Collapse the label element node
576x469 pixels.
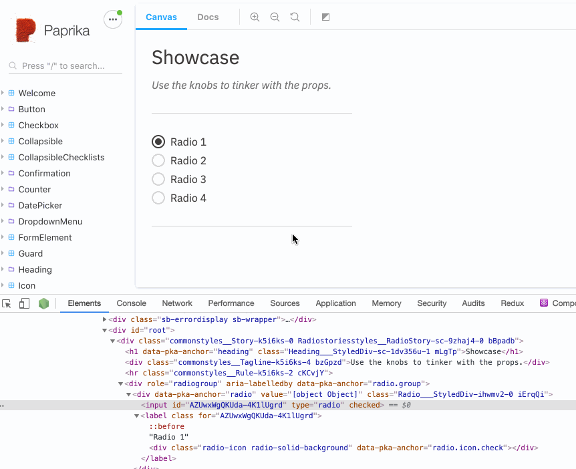[137, 416]
